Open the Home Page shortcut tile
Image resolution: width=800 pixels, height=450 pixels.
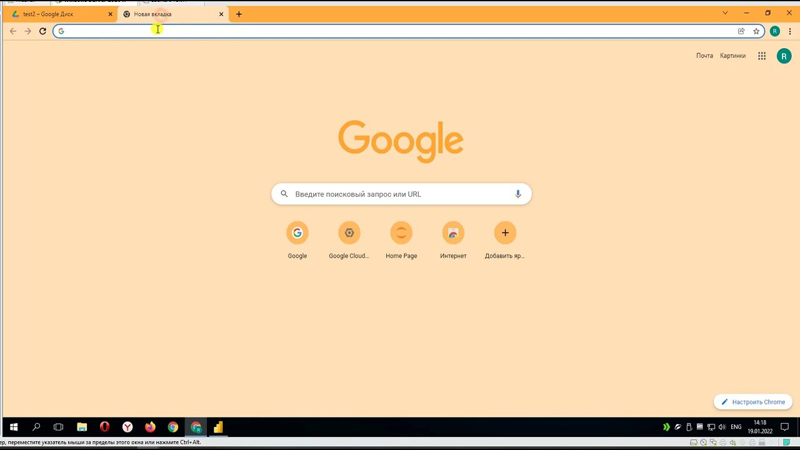click(x=401, y=241)
